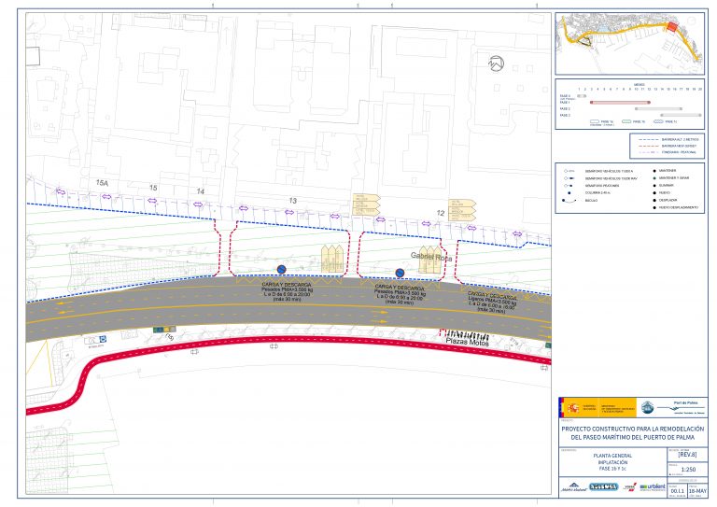Click the red location square on overview map
This screenshot has height=507, width=717.
(x=672, y=26)
